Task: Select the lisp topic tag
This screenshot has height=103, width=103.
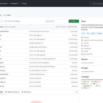Action: 88,33
